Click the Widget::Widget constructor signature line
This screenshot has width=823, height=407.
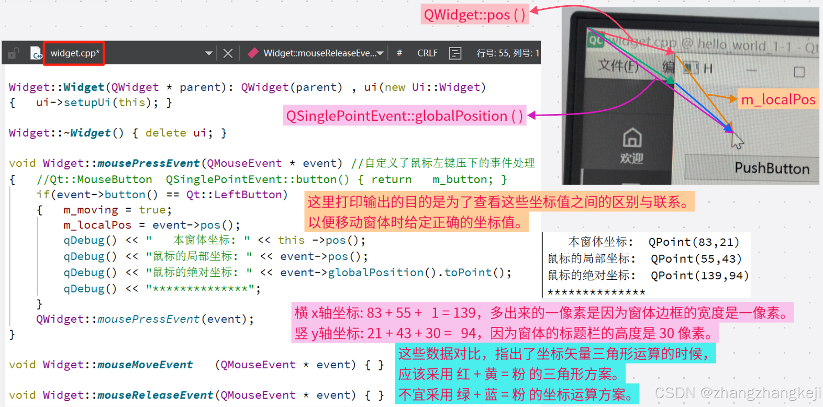247,87
